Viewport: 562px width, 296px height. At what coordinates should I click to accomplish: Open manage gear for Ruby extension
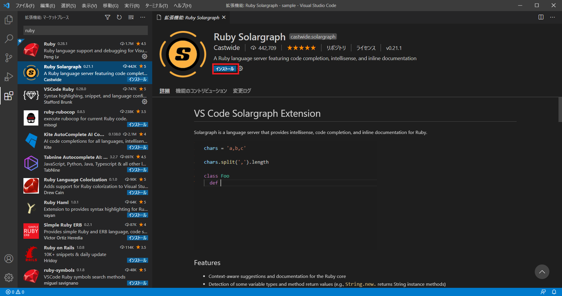tap(145, 56)
